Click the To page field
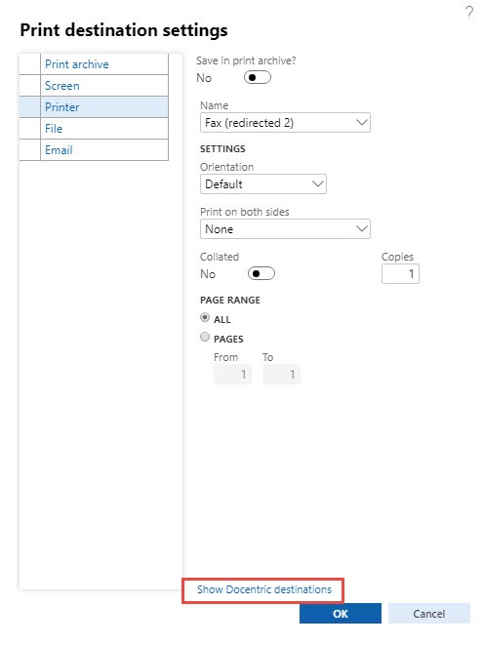 [281, 375]
